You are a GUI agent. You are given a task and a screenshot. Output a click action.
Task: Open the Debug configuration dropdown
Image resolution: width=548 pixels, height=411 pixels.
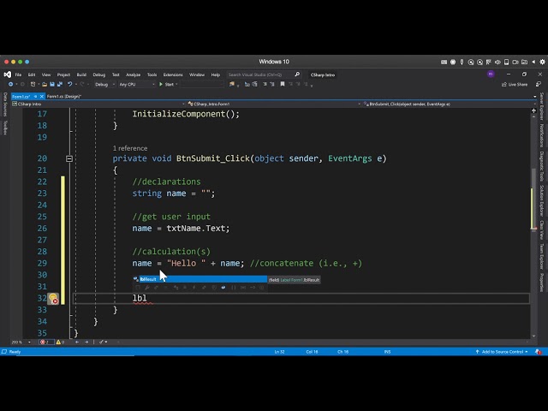104,84
